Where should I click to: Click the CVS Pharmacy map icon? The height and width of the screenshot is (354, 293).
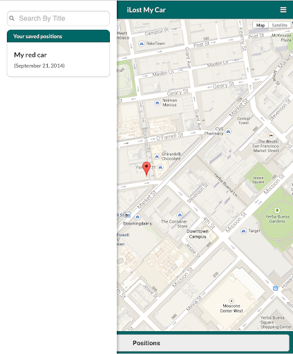[228, 131]
